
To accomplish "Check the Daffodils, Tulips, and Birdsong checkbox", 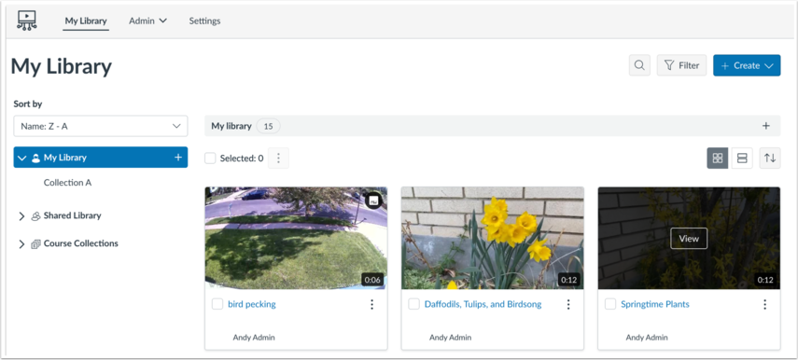I will pyautogui.click(x=413, y=304).
